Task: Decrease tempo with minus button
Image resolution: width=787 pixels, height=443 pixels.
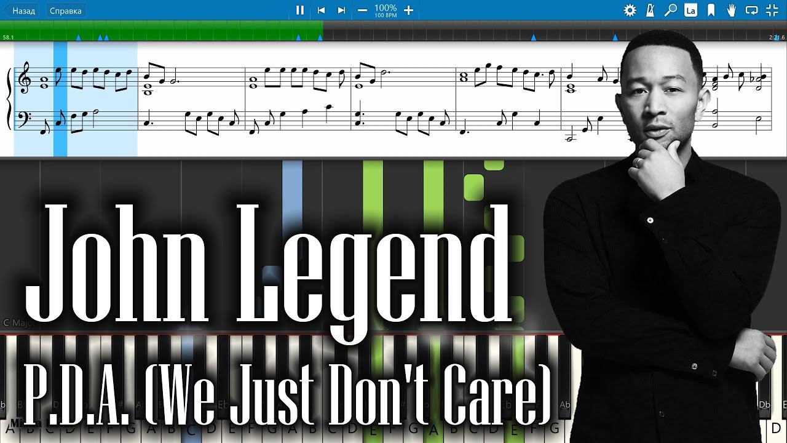Action: point(362,10)
